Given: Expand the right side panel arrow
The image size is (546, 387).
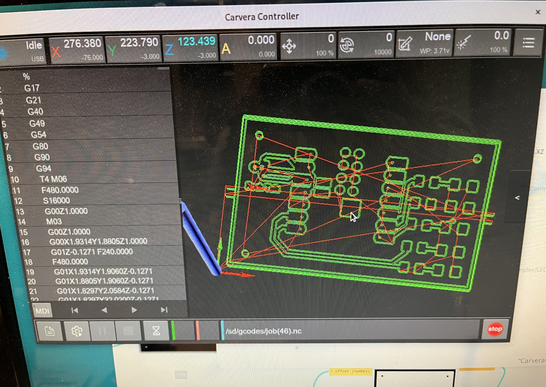Looking at the screenshot, I should [x=517, y=197].
